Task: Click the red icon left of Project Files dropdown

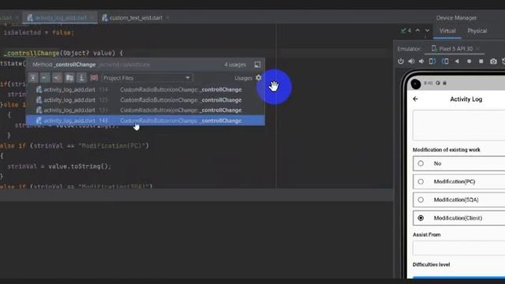Action: (94, 77)
